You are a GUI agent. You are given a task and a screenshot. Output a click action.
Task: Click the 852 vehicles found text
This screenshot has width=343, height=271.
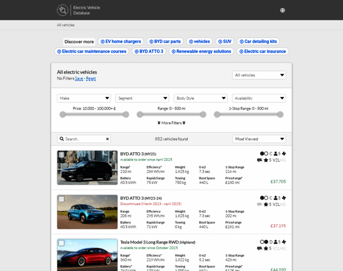[171, 139]
